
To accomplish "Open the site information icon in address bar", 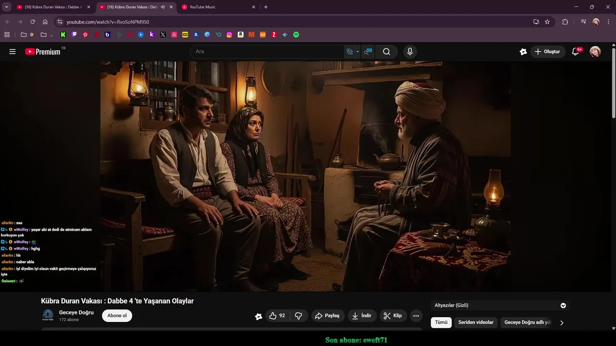I will [60, 22].
